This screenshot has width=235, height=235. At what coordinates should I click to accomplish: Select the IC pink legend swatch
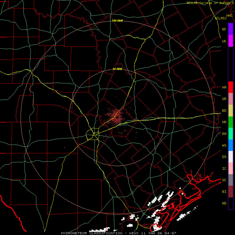tap(231, 168)
